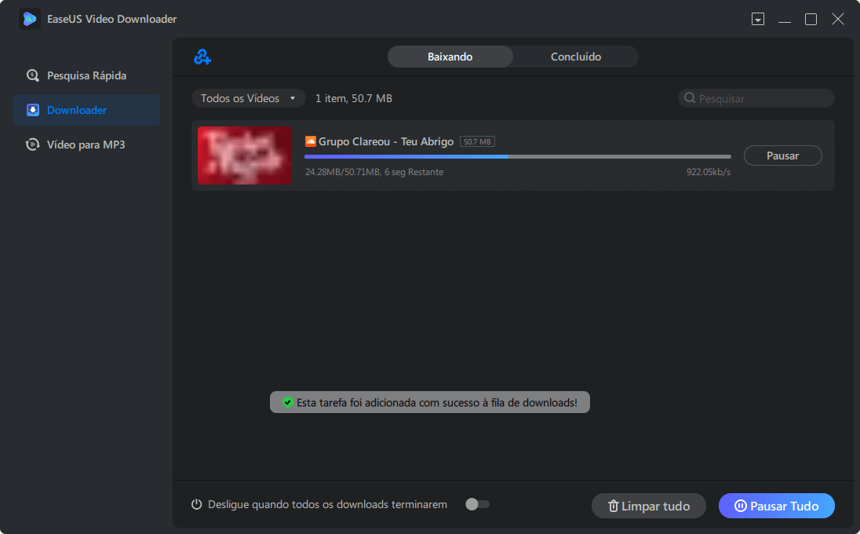Click the success notification message

(430, 402)
